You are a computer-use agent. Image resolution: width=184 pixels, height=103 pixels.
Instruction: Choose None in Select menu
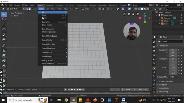pyautogui.click(x=53, y=15)
